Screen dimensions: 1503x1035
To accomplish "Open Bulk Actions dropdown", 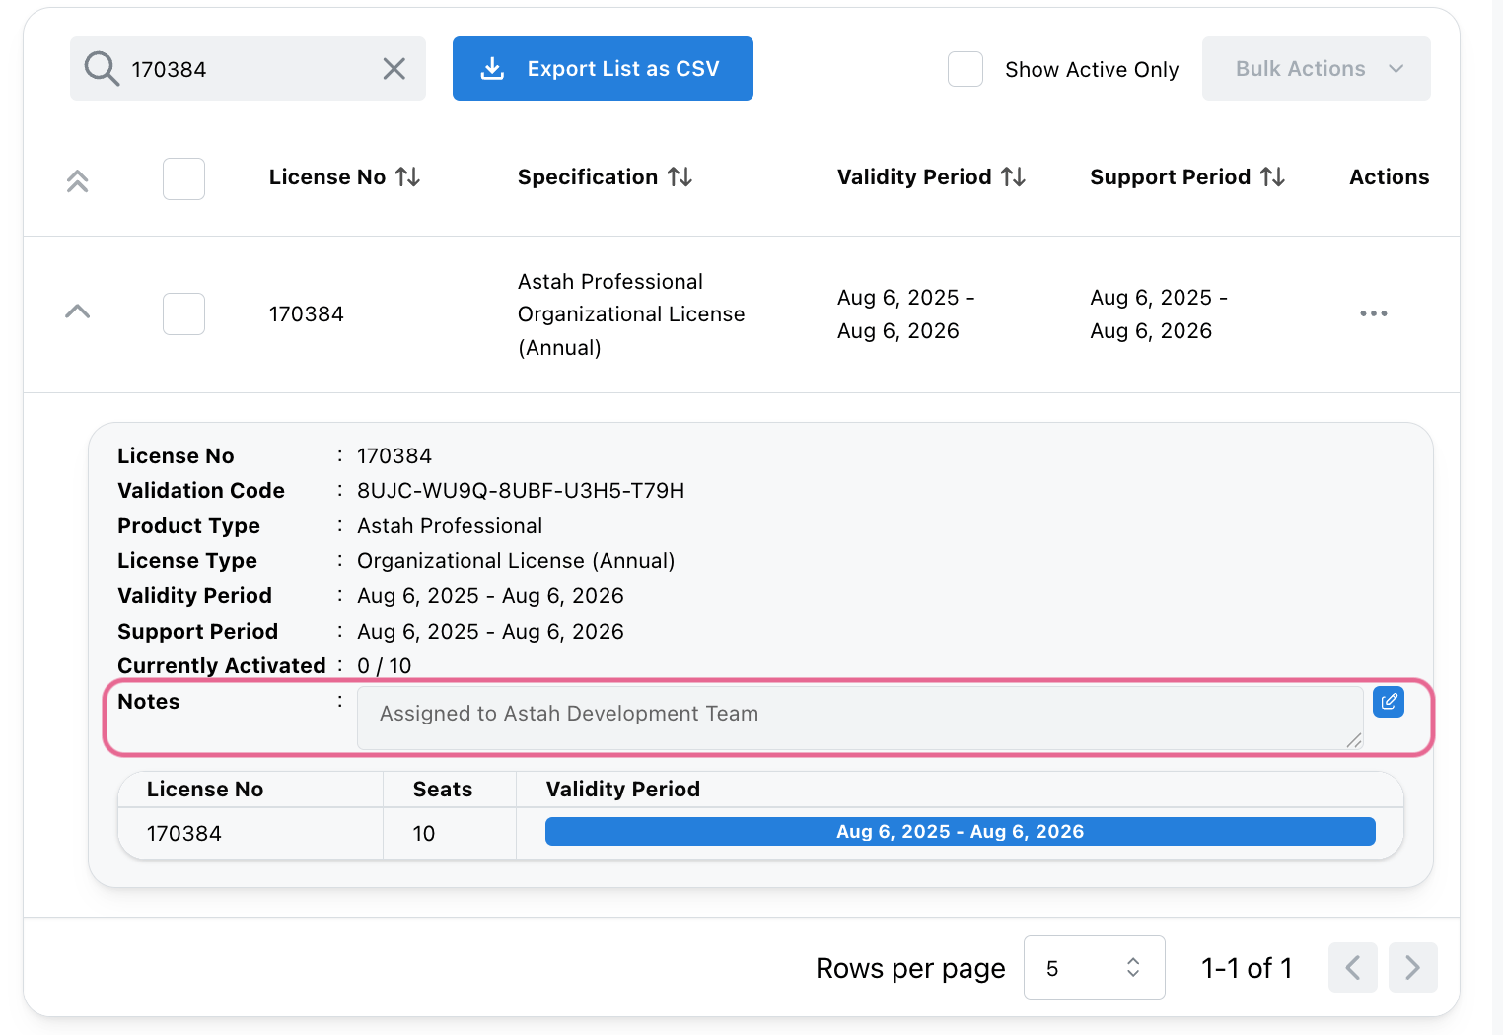I will coord(1316,69).
